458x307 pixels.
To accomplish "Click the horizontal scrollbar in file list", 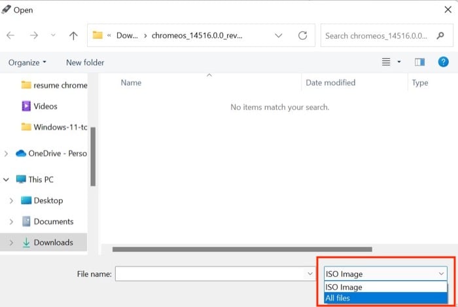I will (242, 249).
